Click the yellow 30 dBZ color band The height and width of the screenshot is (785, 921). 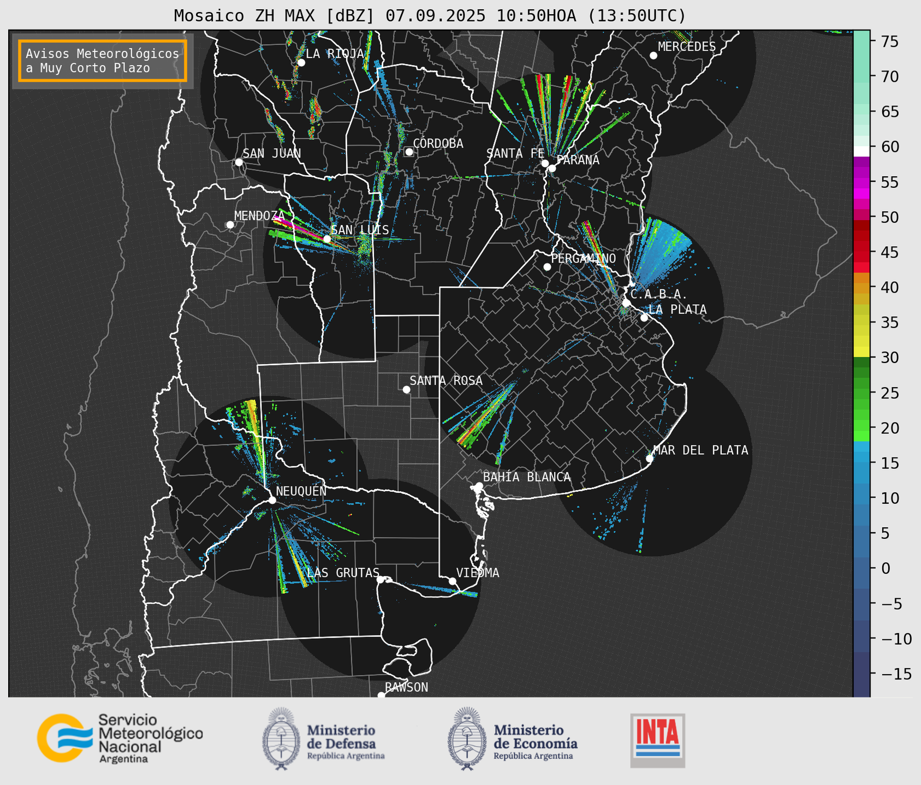[x=861, y=352]
